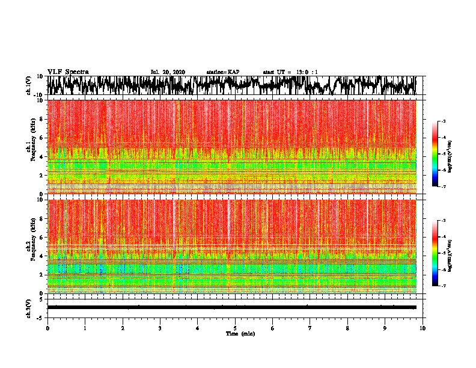This screenshot has height=368, width=476.
Task: Click the "10" label at the time axis end
Action: [423, 328]
